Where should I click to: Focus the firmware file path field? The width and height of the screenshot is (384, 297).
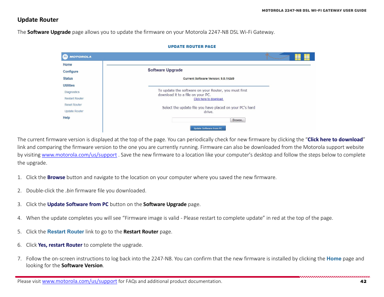(201, 120)
